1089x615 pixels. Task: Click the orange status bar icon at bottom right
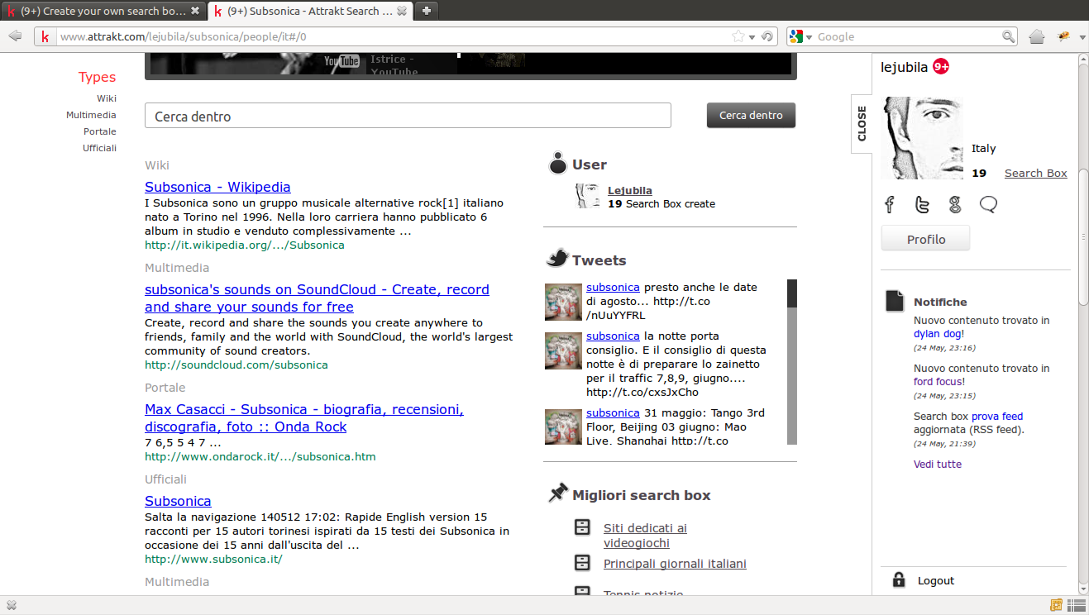[1056, 606]
